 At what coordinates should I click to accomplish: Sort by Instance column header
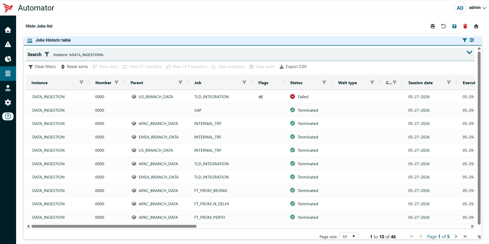[39, 83]
